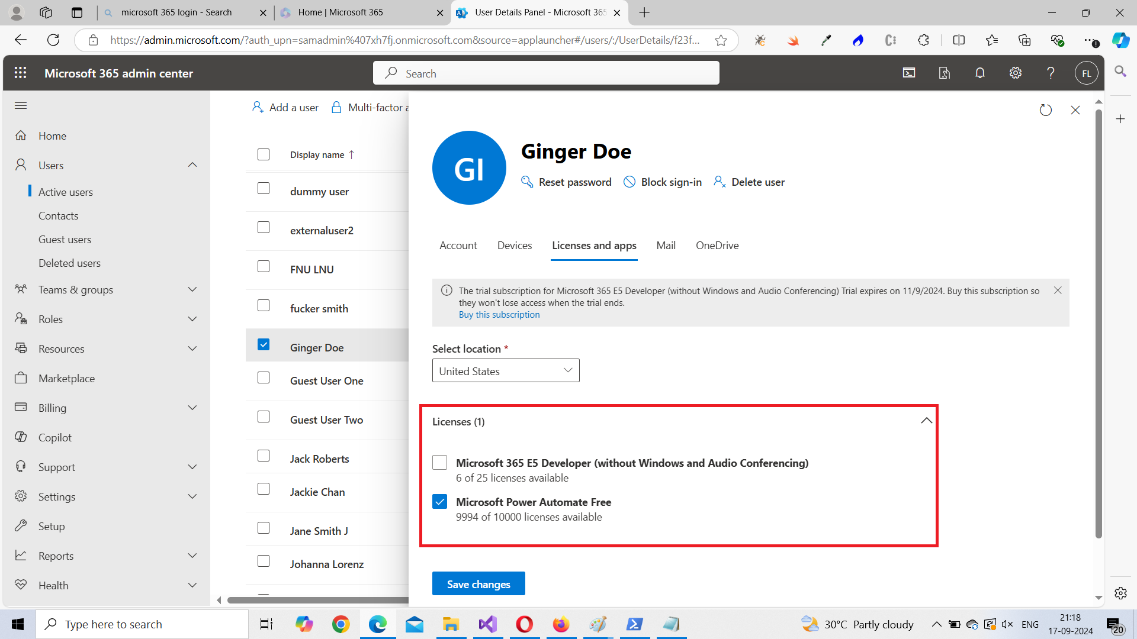Sort by Display name column
The height and width of the screenshot is (639, 1137).
[x=322, y=154]
